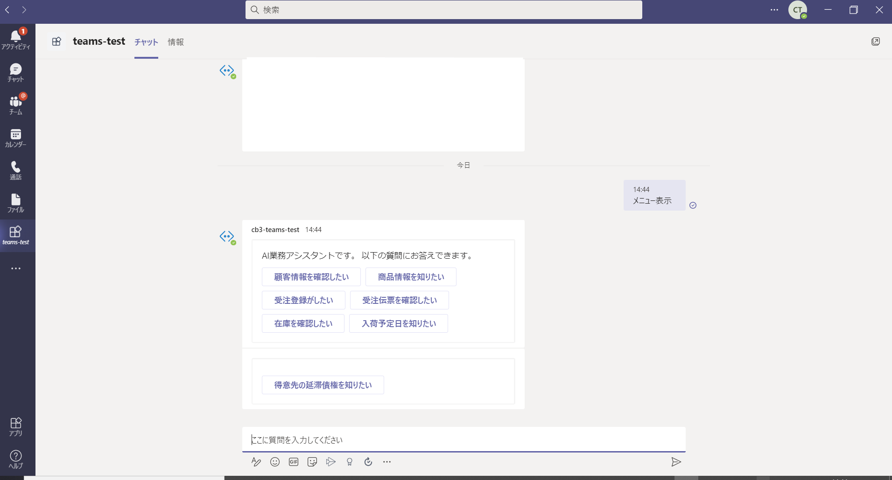
Task: Open the text format options icon
Action: point(256,462)
